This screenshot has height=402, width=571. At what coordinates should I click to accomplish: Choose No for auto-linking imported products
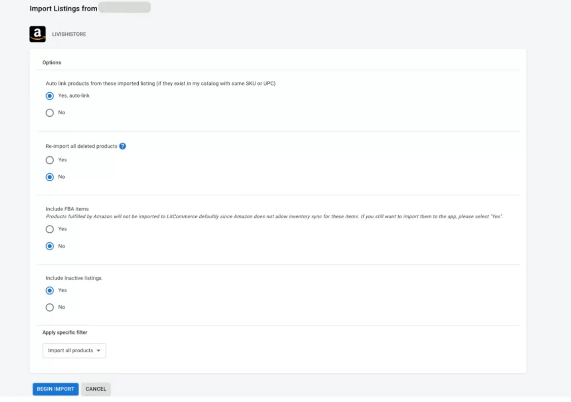[x=50, y=112]
